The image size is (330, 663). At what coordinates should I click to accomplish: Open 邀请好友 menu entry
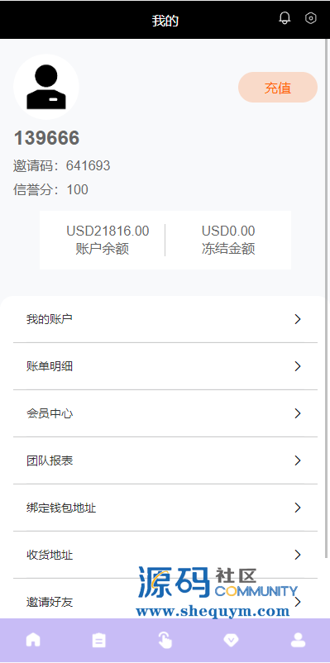click(165, 602)
